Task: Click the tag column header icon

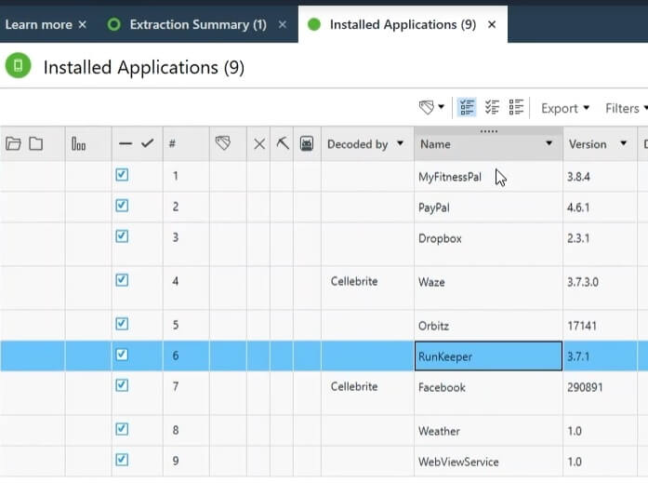Action: tap(222, 143)
